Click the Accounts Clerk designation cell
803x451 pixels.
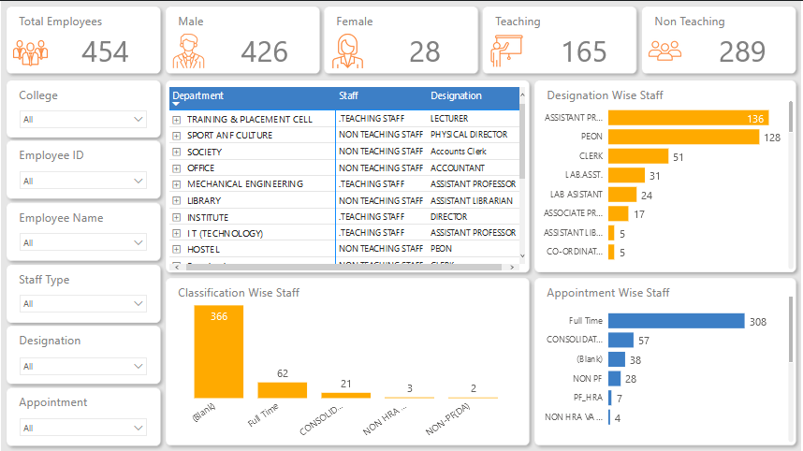point(459,151)
